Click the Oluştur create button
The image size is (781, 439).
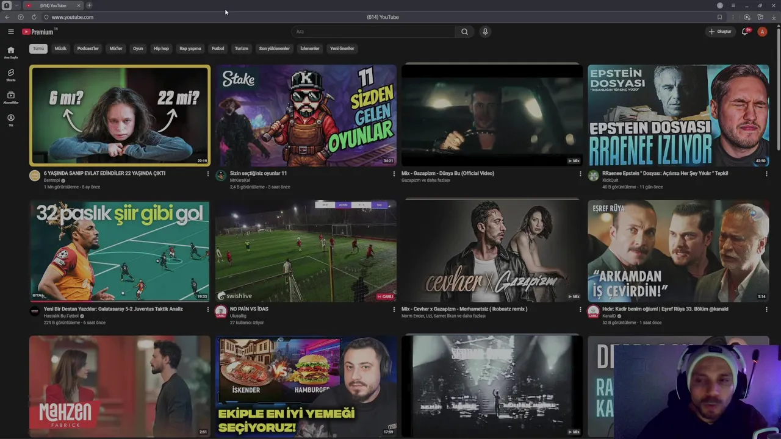[x=720, y=32]
